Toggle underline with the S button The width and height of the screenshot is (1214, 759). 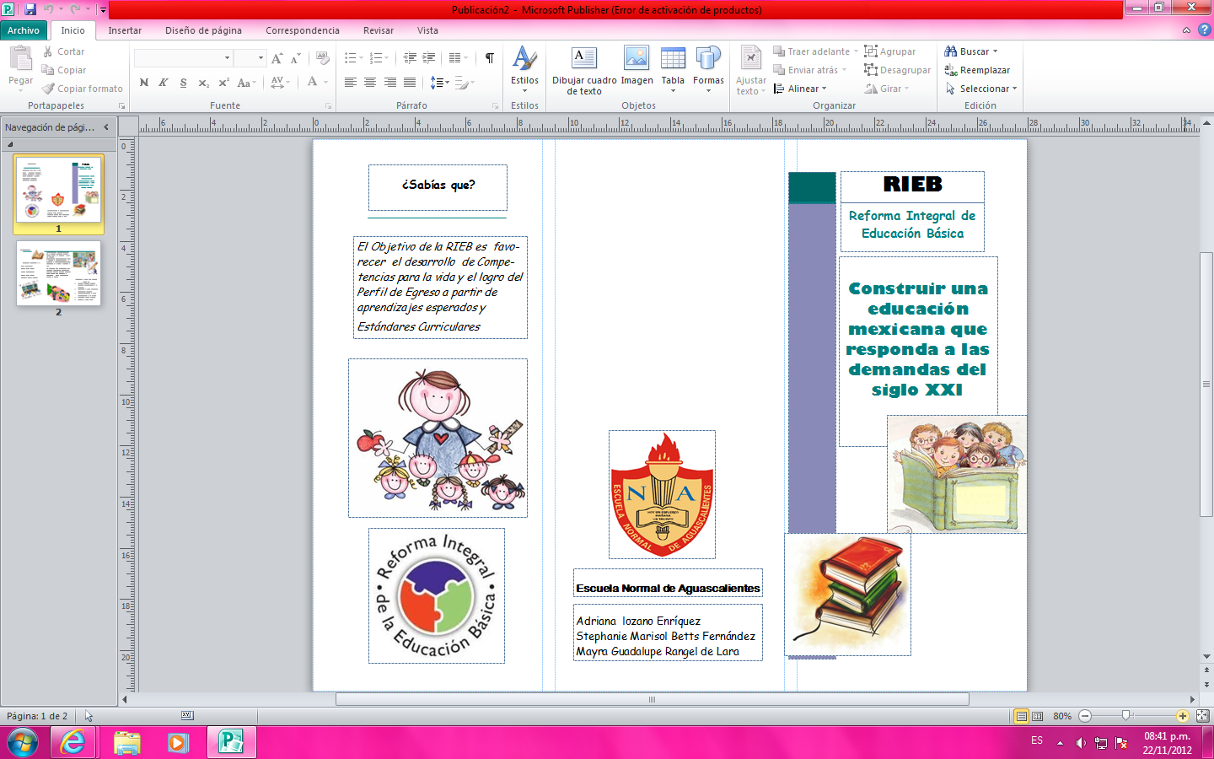click(183, 83)
